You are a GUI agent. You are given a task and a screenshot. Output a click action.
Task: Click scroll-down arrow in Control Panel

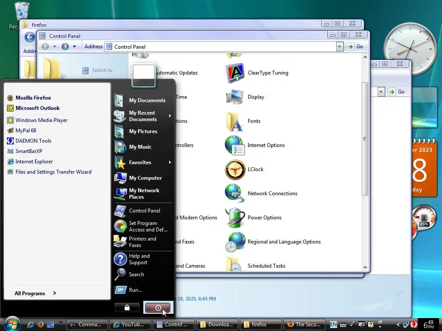(365, 268)
